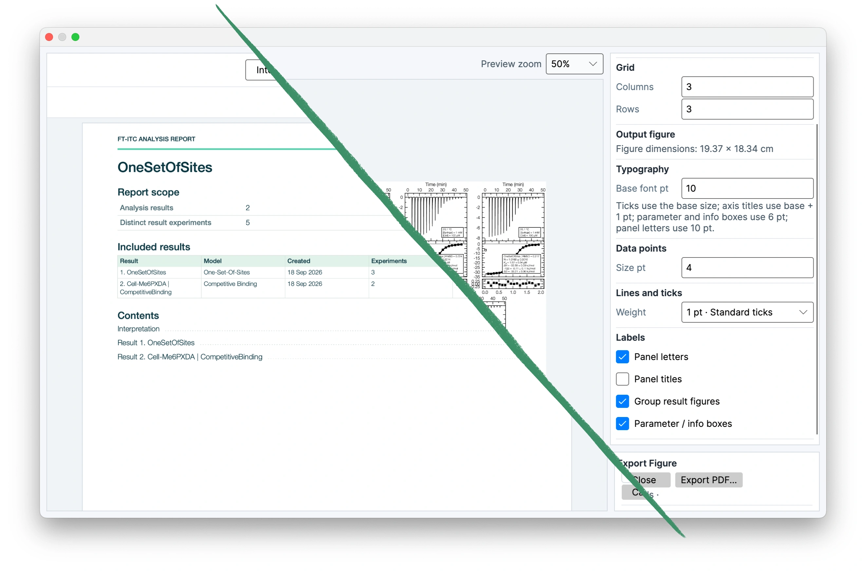Click the large 'OneSetOfSites' report title
Viewport: 865px width, 571px height.
[165, 167]
